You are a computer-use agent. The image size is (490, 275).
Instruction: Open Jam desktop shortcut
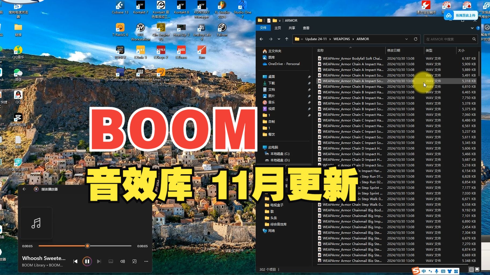[202, 52]
